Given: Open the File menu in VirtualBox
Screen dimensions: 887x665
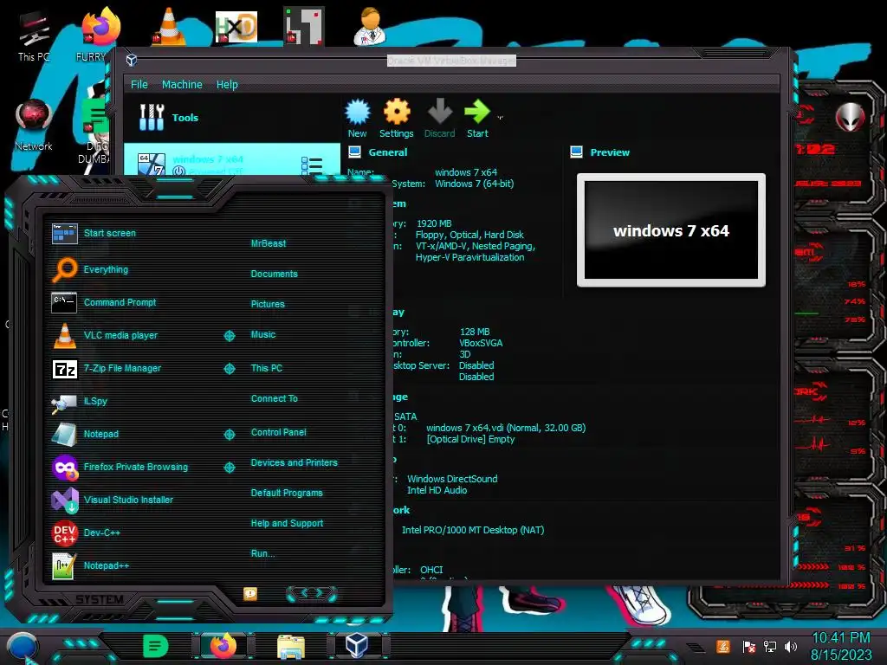Looking at the screenshot, I should [x=139, y=84].
